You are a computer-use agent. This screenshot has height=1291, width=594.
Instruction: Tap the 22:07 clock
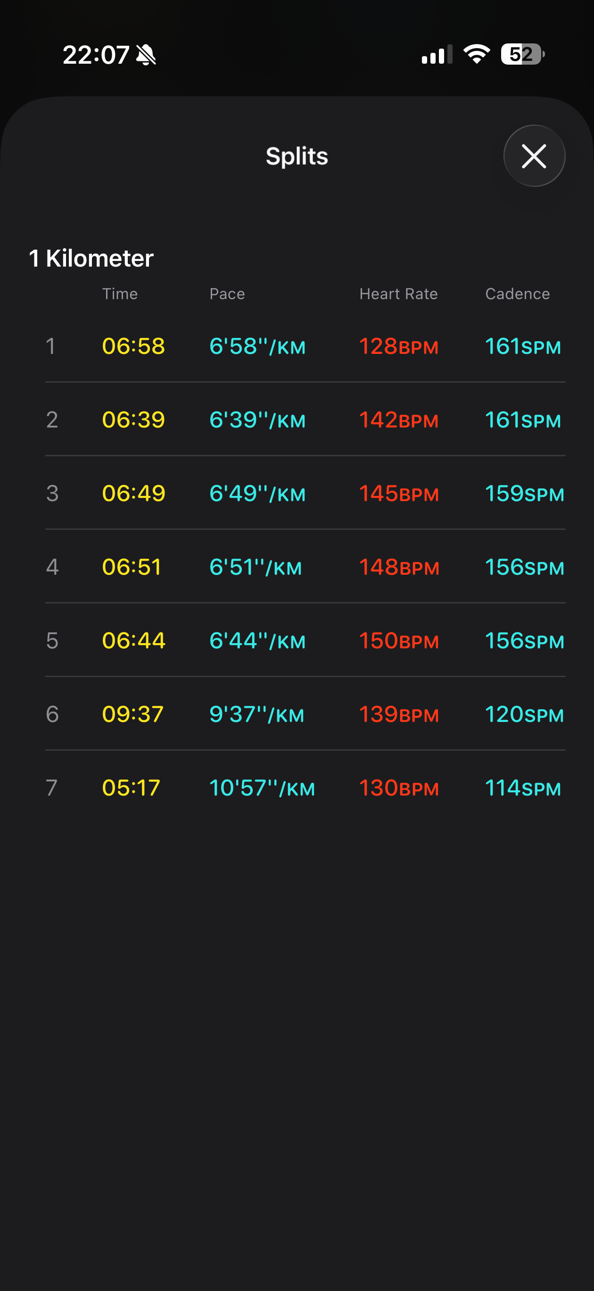click(96, 55)
